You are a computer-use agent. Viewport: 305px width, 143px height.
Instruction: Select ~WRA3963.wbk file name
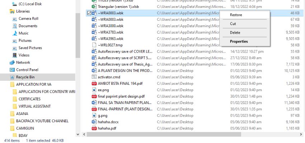coord(111,39)
